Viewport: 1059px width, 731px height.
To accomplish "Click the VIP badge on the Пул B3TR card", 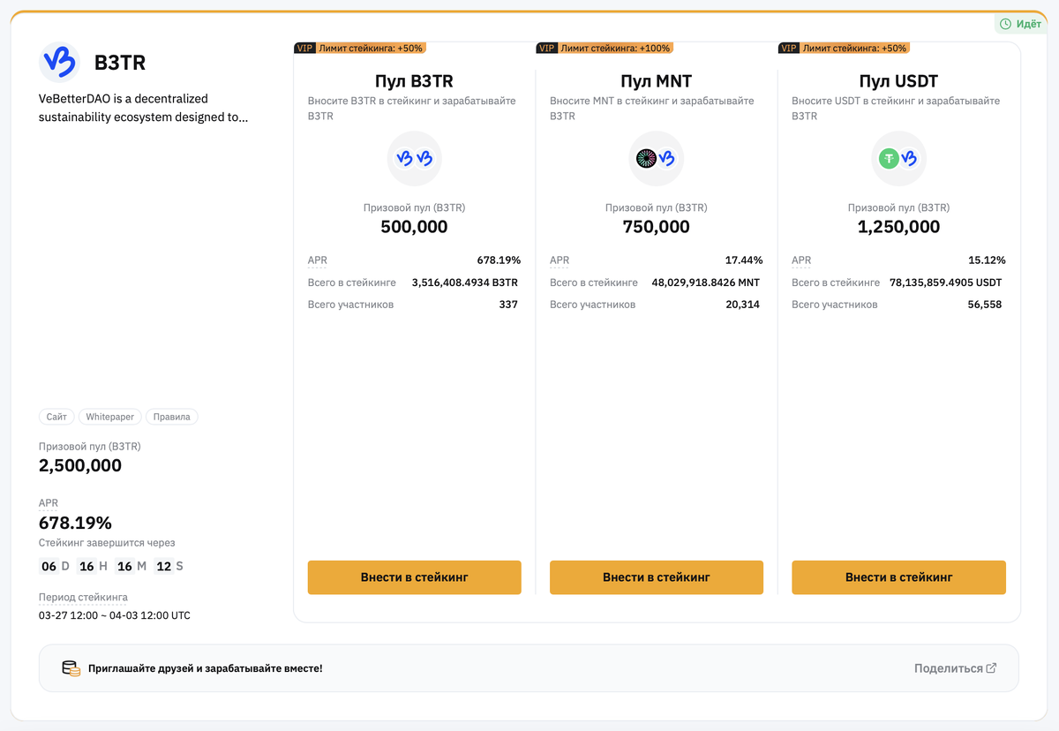I will (x=304, y=48).
